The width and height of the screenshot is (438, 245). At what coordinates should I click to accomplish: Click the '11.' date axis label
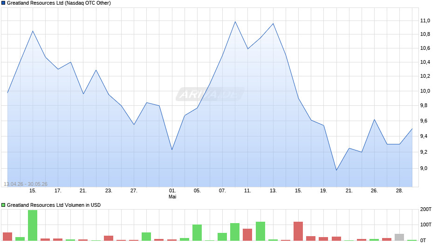point(248,191)
